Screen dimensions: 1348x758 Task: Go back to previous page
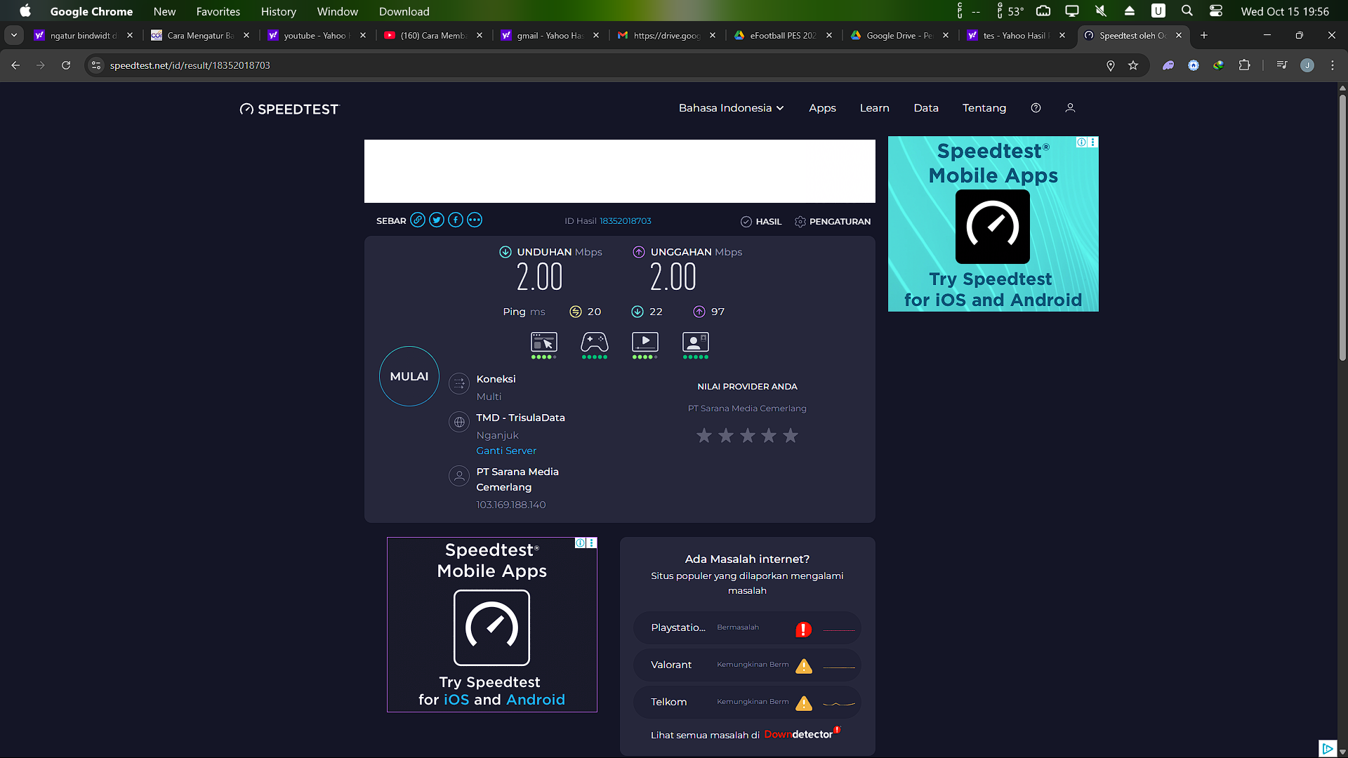tap(15, 65)
